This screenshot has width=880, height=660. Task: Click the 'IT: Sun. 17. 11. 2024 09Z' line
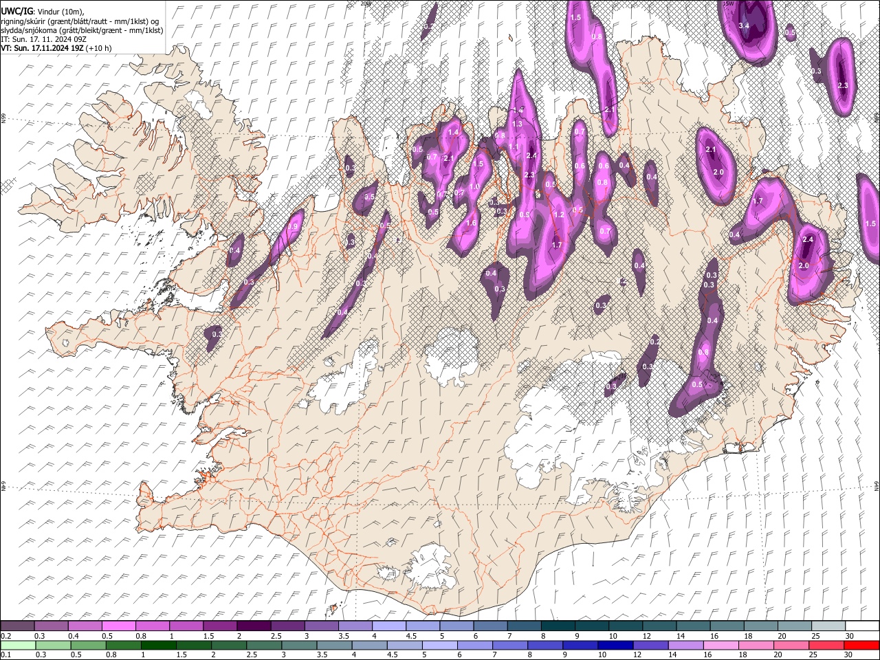click(43, 39)
